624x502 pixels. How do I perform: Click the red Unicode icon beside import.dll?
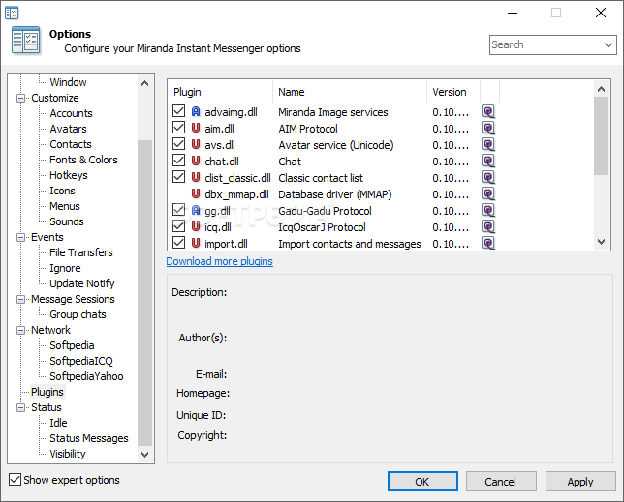[196, 243]
